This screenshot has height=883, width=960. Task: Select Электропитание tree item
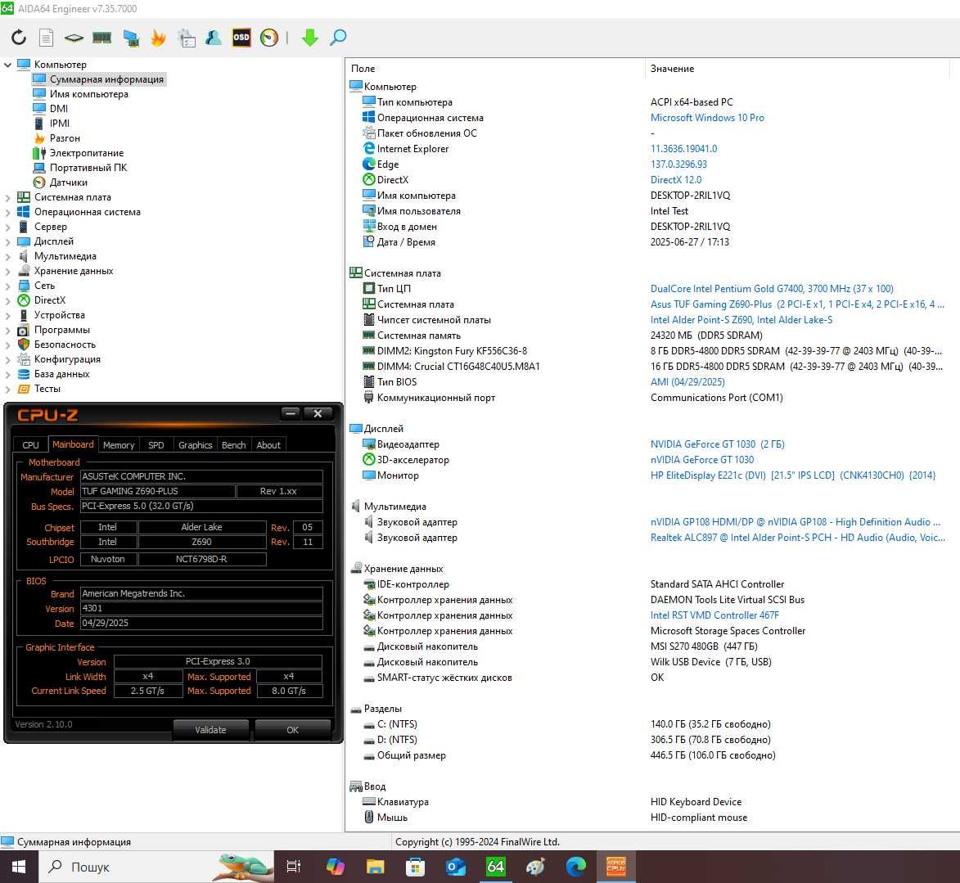pos(86,152)
